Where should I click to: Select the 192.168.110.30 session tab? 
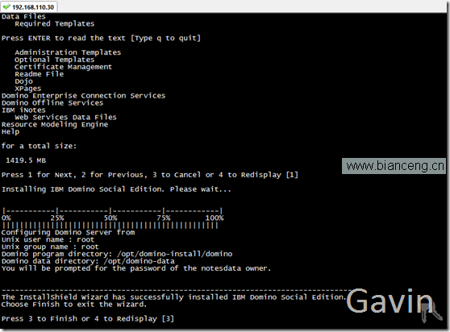[x=29, y=7]
